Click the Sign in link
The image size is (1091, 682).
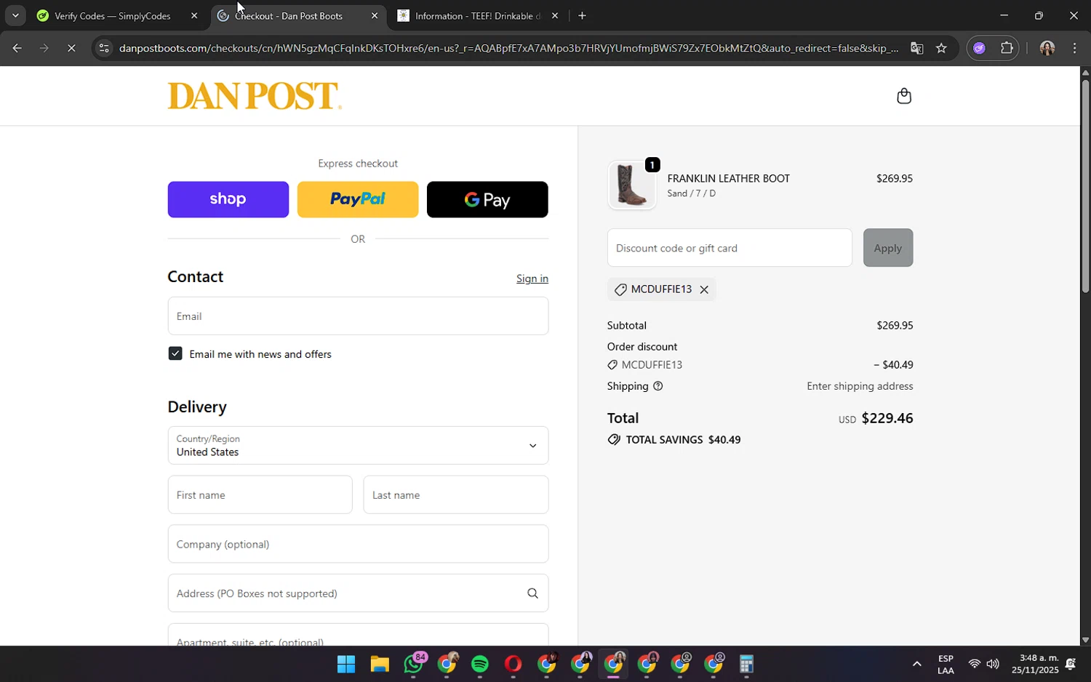532,278
